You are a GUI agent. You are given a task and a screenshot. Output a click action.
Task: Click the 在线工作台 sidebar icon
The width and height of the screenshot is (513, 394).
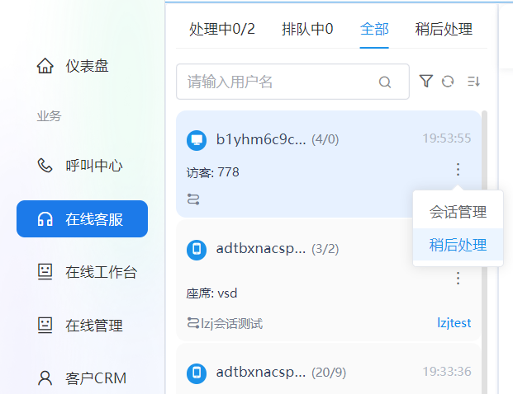[x=45, y=272]
